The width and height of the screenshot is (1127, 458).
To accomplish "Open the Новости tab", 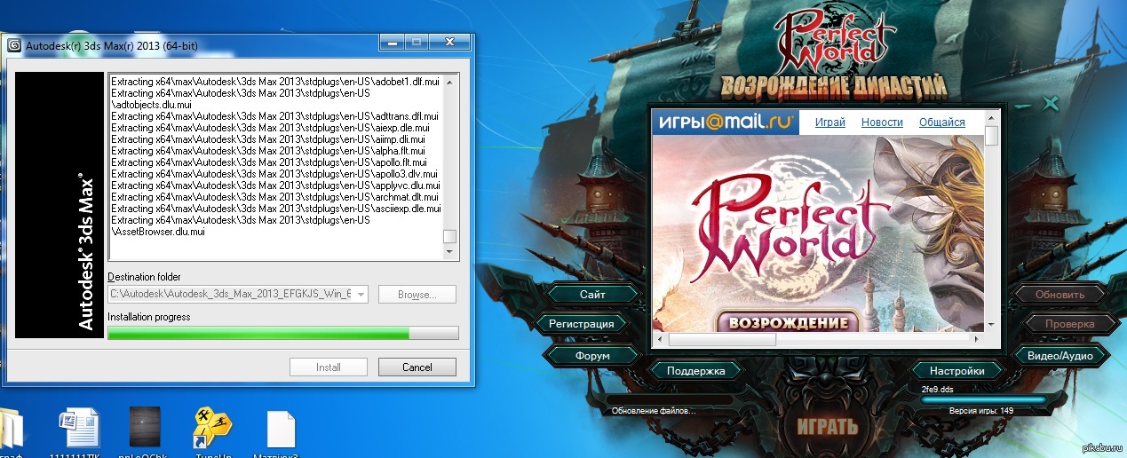I will [882, 122].
